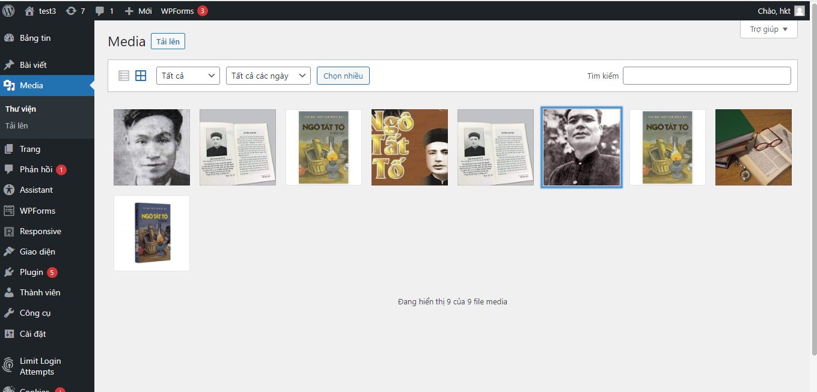Switch to list view icon
Screen dimensions: 817x392
tap(124, 76)
